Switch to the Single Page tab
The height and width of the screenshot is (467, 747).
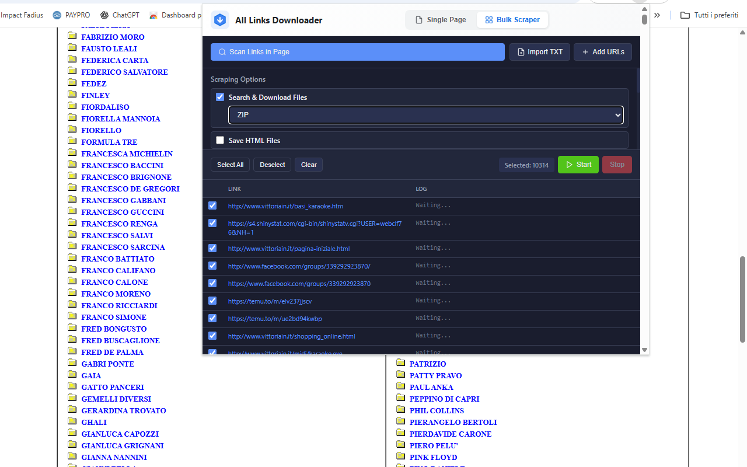(x=441, y=20)
